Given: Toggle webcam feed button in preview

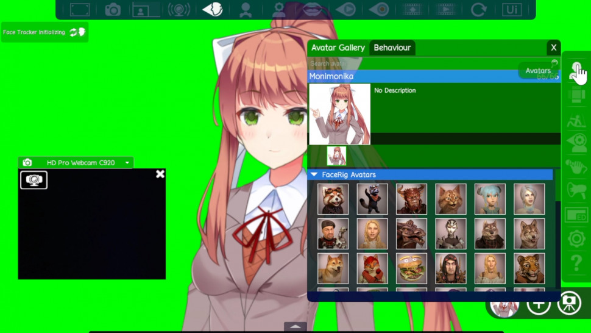Looking at the screenshot, I should 34,180.
